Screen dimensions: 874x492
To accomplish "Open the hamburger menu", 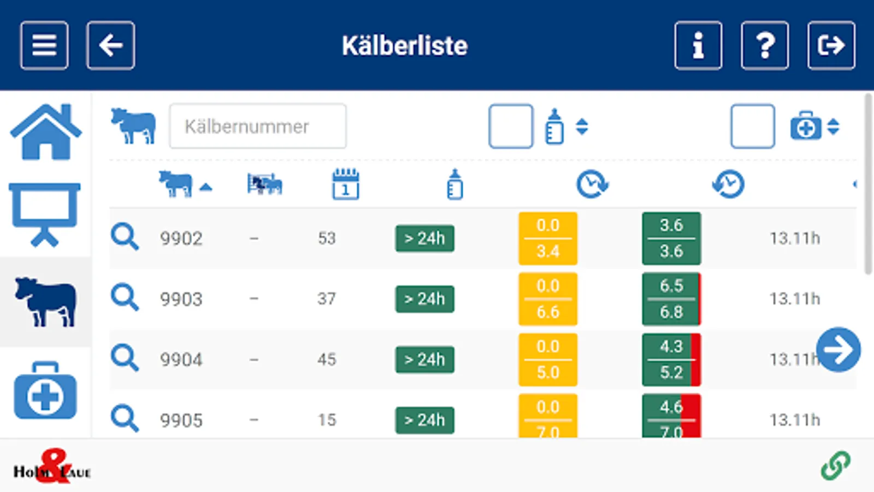I will point(44,45).
